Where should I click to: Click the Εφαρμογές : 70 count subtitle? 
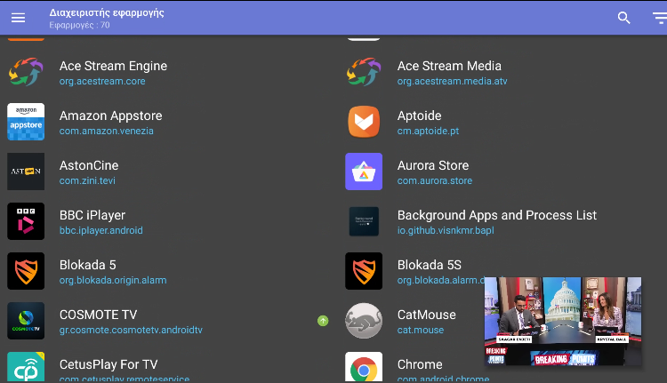tap(79, 25)
